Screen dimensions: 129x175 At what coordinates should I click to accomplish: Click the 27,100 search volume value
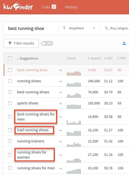pos(93,155)
